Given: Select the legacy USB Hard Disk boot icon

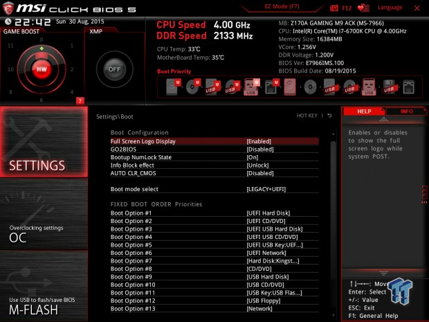Looking at the screenshot, I should click(329, 87).
